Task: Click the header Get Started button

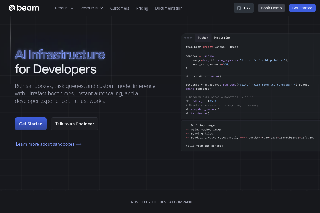Action: 302,8
